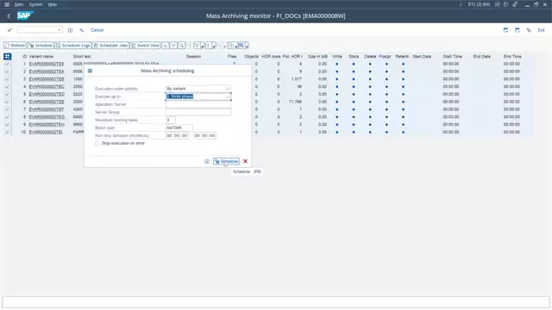Close scheduling dialog with red X
Image resolution: width=552 pixels, height=310 pixels.
click(x=245, y=161)
